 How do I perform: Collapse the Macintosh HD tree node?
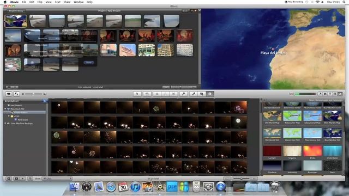pyautogui.click(x=5, y=109)
